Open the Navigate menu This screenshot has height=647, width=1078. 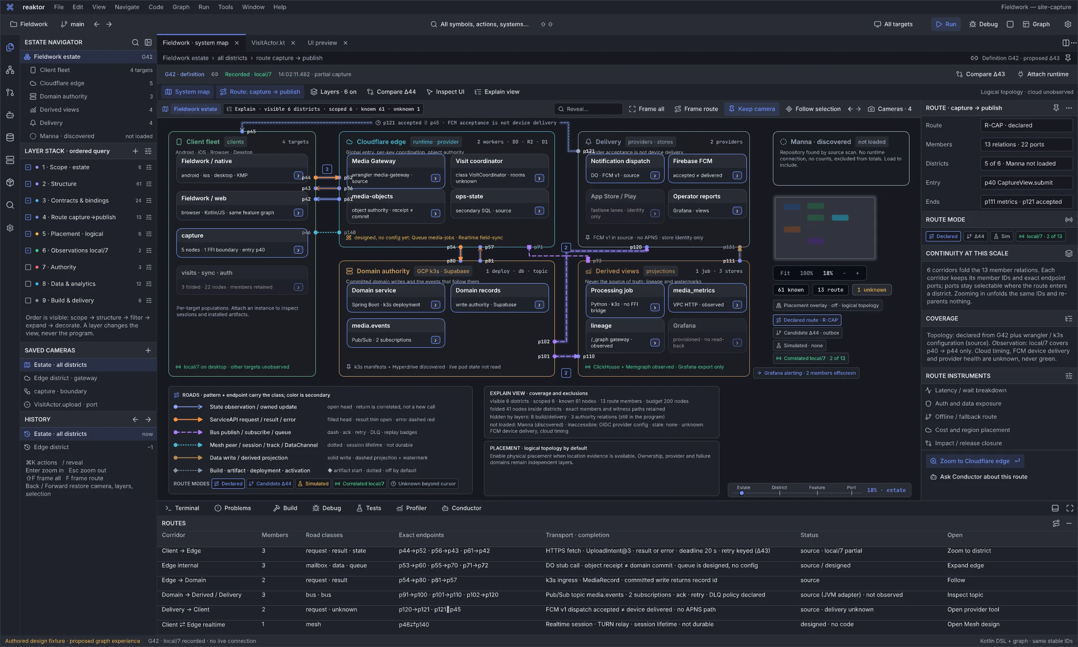click(127, 7)
